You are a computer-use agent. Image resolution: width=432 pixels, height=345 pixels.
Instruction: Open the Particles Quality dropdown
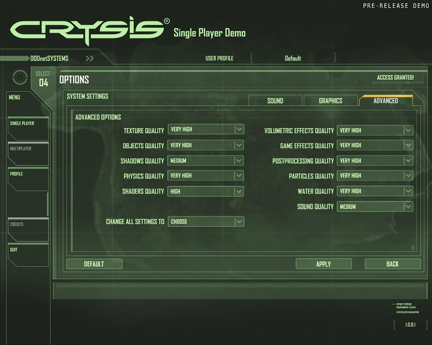pyautogui.click(x=375, y=176)
